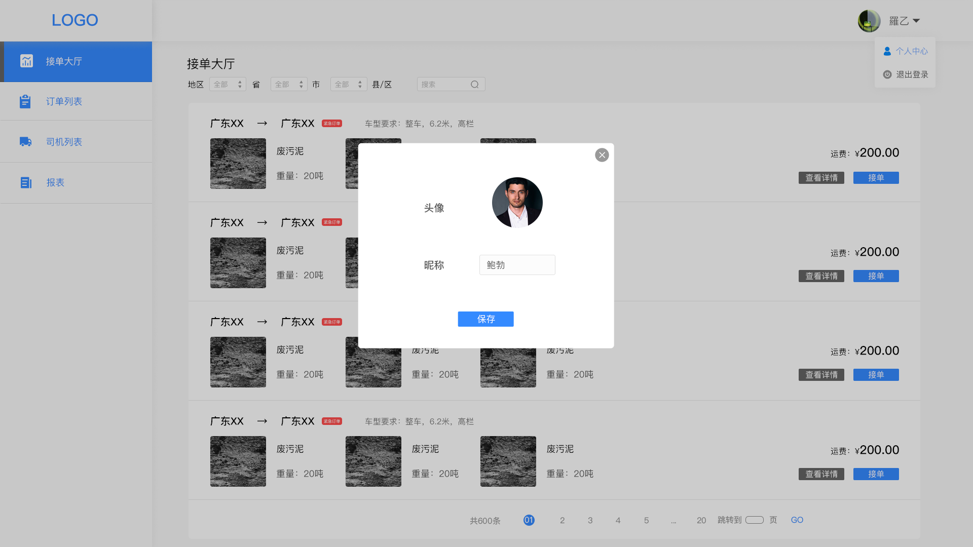Click 查看详情 in the second order row
The image size is (973, 547).
tap(821, 276)
